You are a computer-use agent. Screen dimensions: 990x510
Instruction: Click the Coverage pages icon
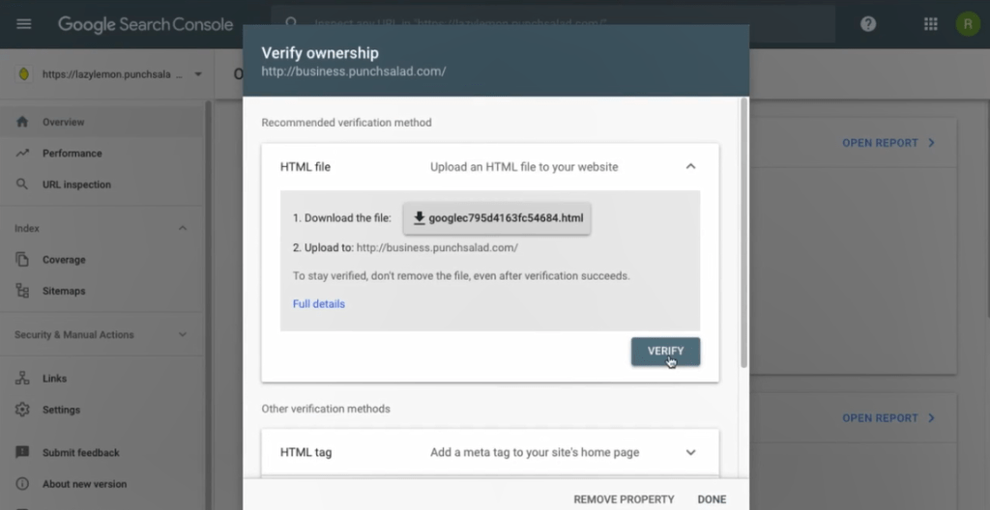coord(22,260)
